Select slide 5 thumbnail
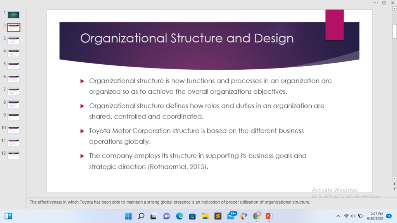 tap(14, 66)
